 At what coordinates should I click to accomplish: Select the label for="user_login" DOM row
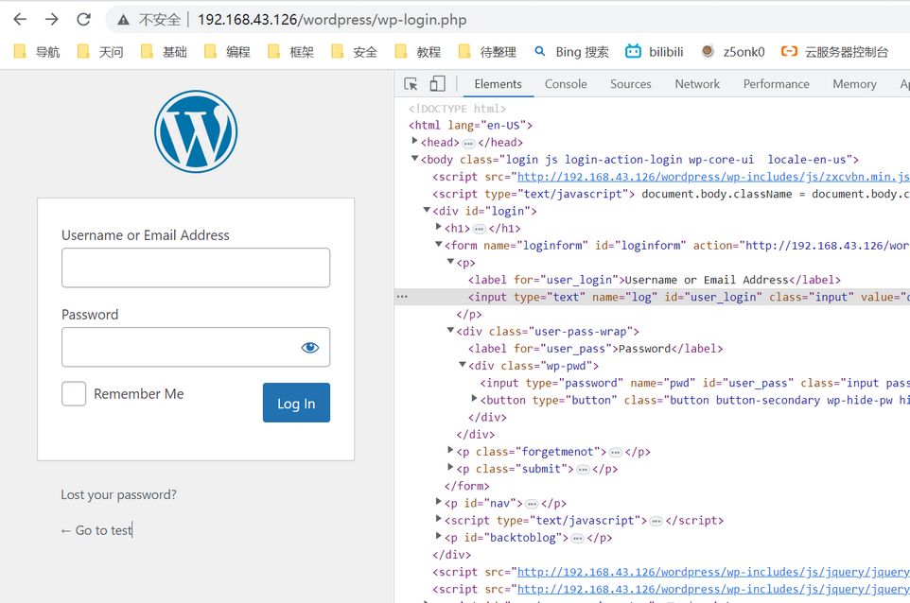tap(654, 280)
